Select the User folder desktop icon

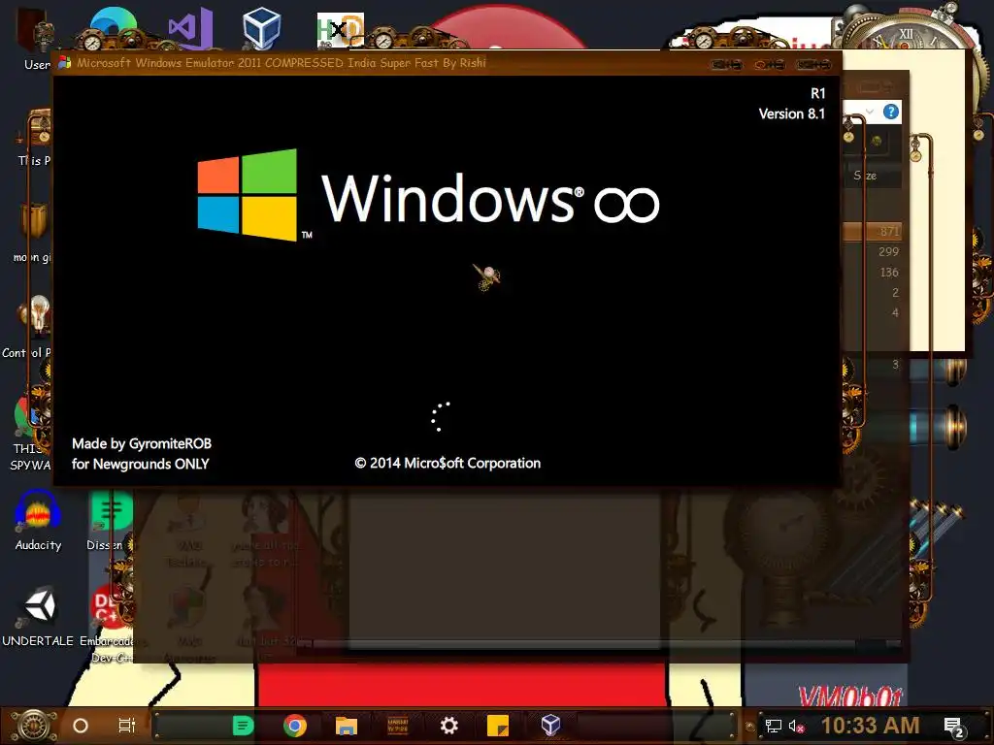[x=36, y=38]
